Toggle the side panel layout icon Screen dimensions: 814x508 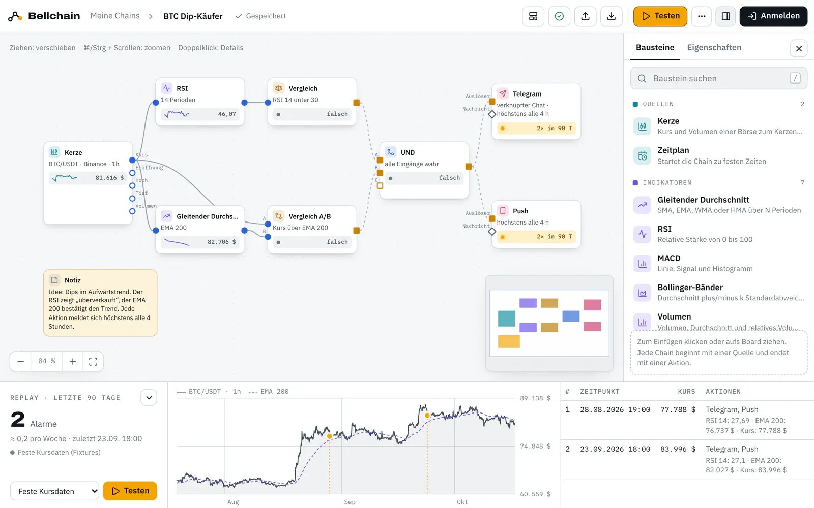click(726, 16)
